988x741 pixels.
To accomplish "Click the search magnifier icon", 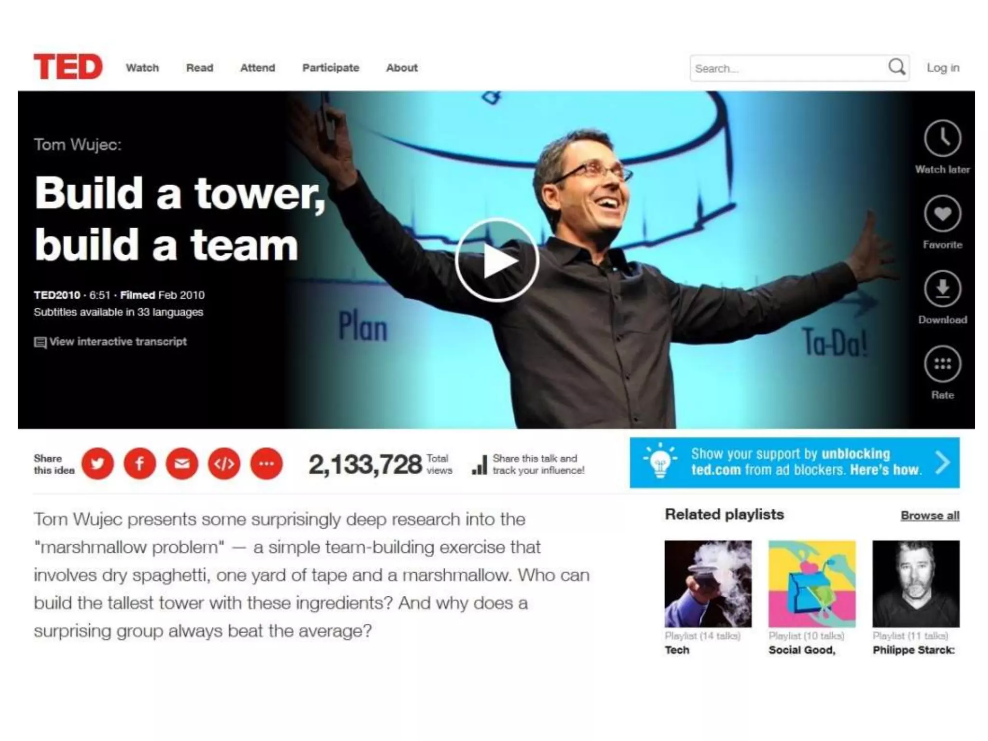I will [x=896, y=67].
